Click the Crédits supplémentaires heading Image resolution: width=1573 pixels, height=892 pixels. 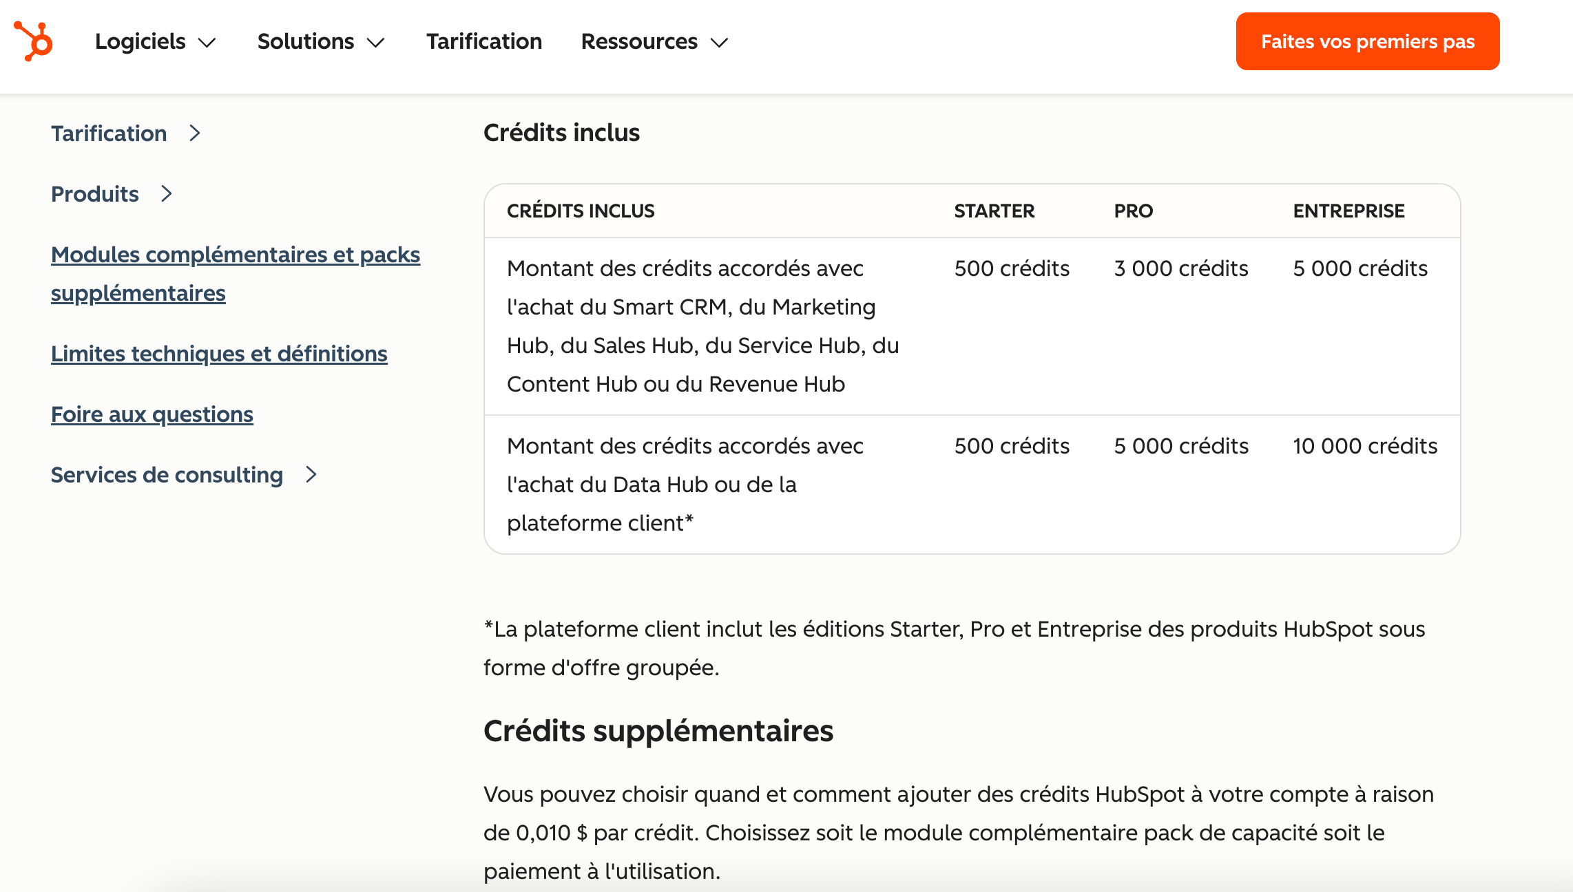pos(658,730)
